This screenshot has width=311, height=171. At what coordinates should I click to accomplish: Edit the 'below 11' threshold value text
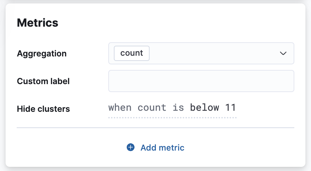tap(213, 108)
